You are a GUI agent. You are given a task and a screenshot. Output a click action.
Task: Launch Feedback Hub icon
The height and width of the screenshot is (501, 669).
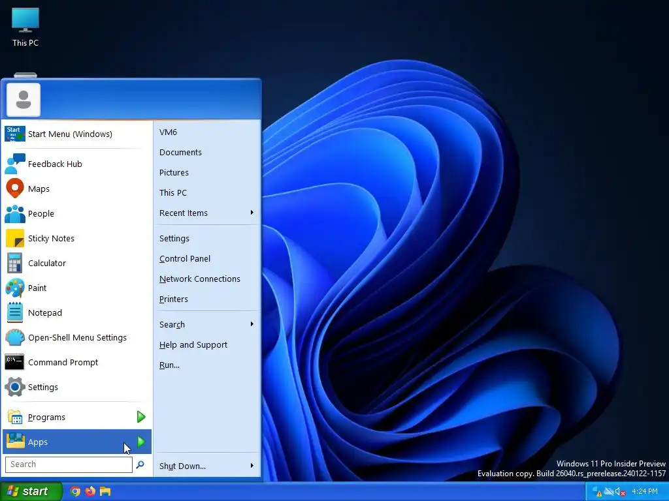tap(14, 164)
